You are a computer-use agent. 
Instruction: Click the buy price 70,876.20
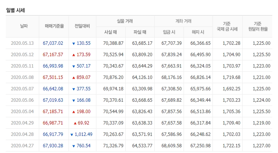click(x=113, y=77)
